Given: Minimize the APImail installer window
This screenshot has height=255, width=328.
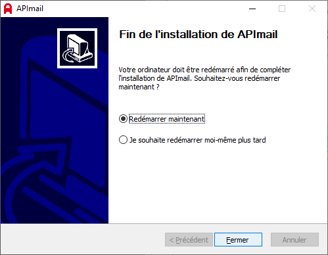Looking at the screenshot, I should 252,9.
